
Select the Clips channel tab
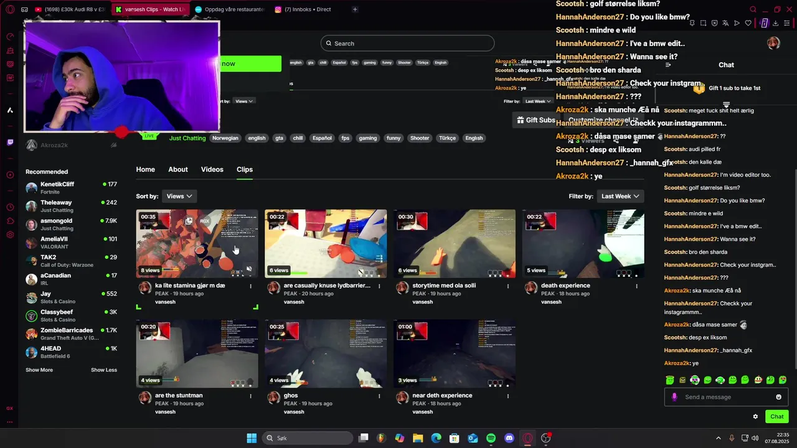(x=245, y=169)
